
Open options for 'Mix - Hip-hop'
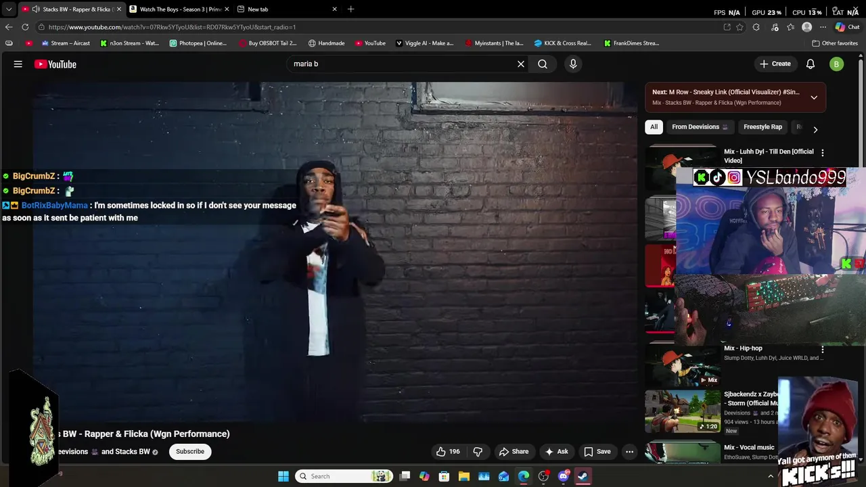point(823,350)
